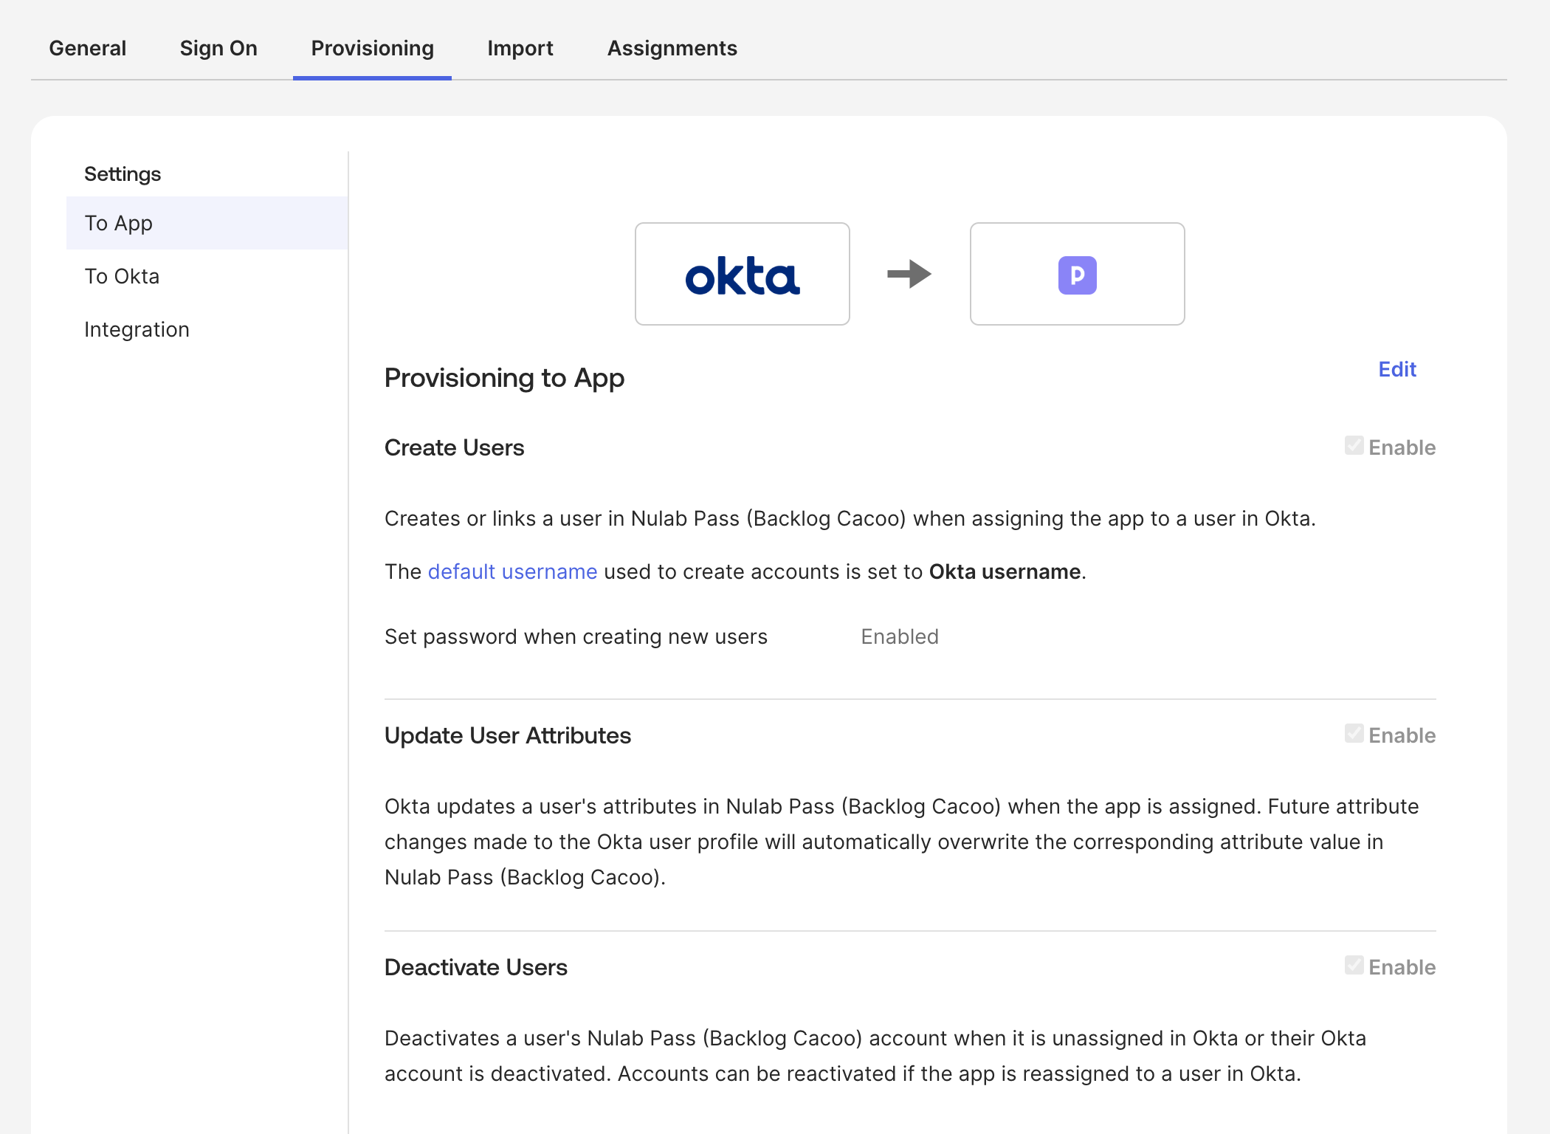Click the Provisioning to App heading

[504, 378]
